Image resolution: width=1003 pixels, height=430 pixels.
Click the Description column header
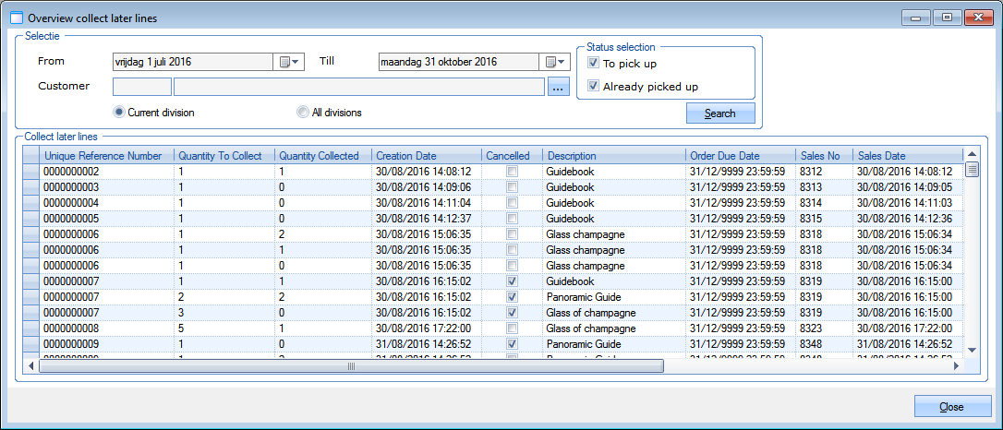point(571,156)
